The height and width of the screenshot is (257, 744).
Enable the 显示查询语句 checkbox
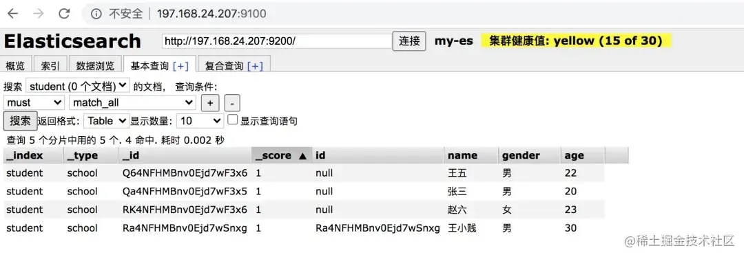click(233, 120)
